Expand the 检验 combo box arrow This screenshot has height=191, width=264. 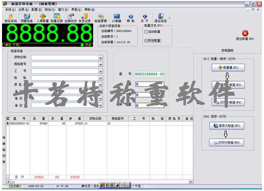[101, 78]
